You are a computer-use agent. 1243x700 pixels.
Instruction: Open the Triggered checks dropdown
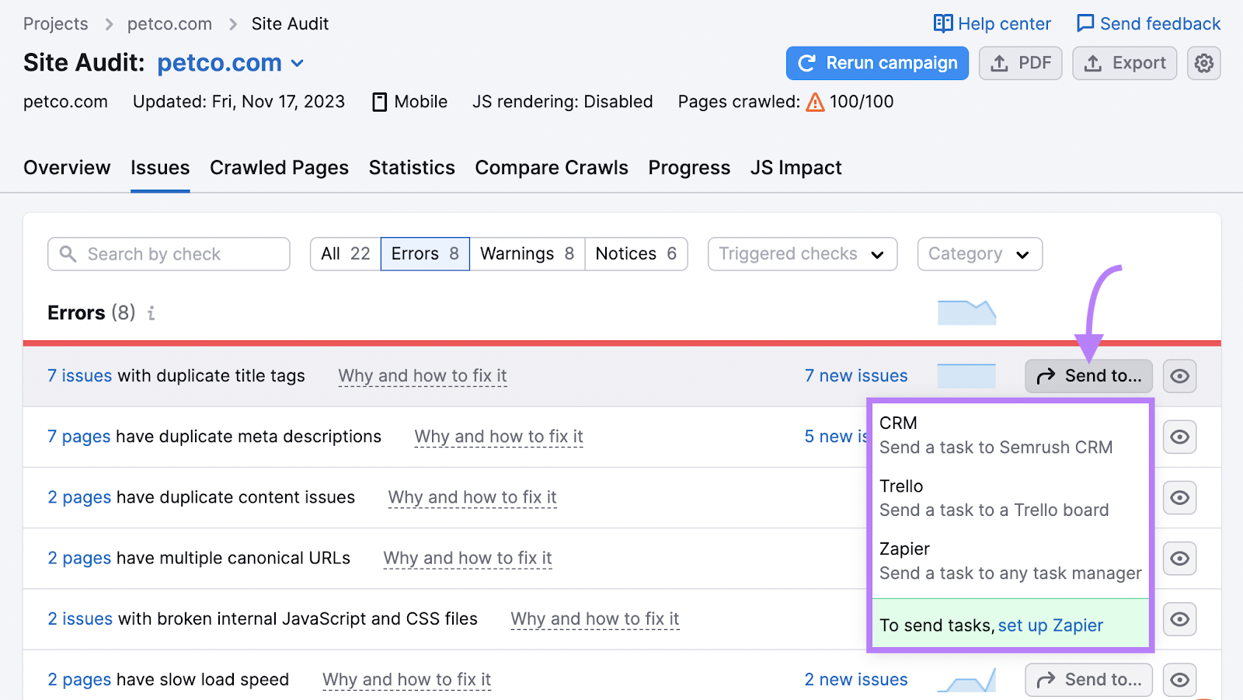[x=802, y=253]
